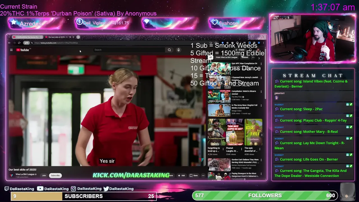Open more actions ellipsis under video

point(203,176)
